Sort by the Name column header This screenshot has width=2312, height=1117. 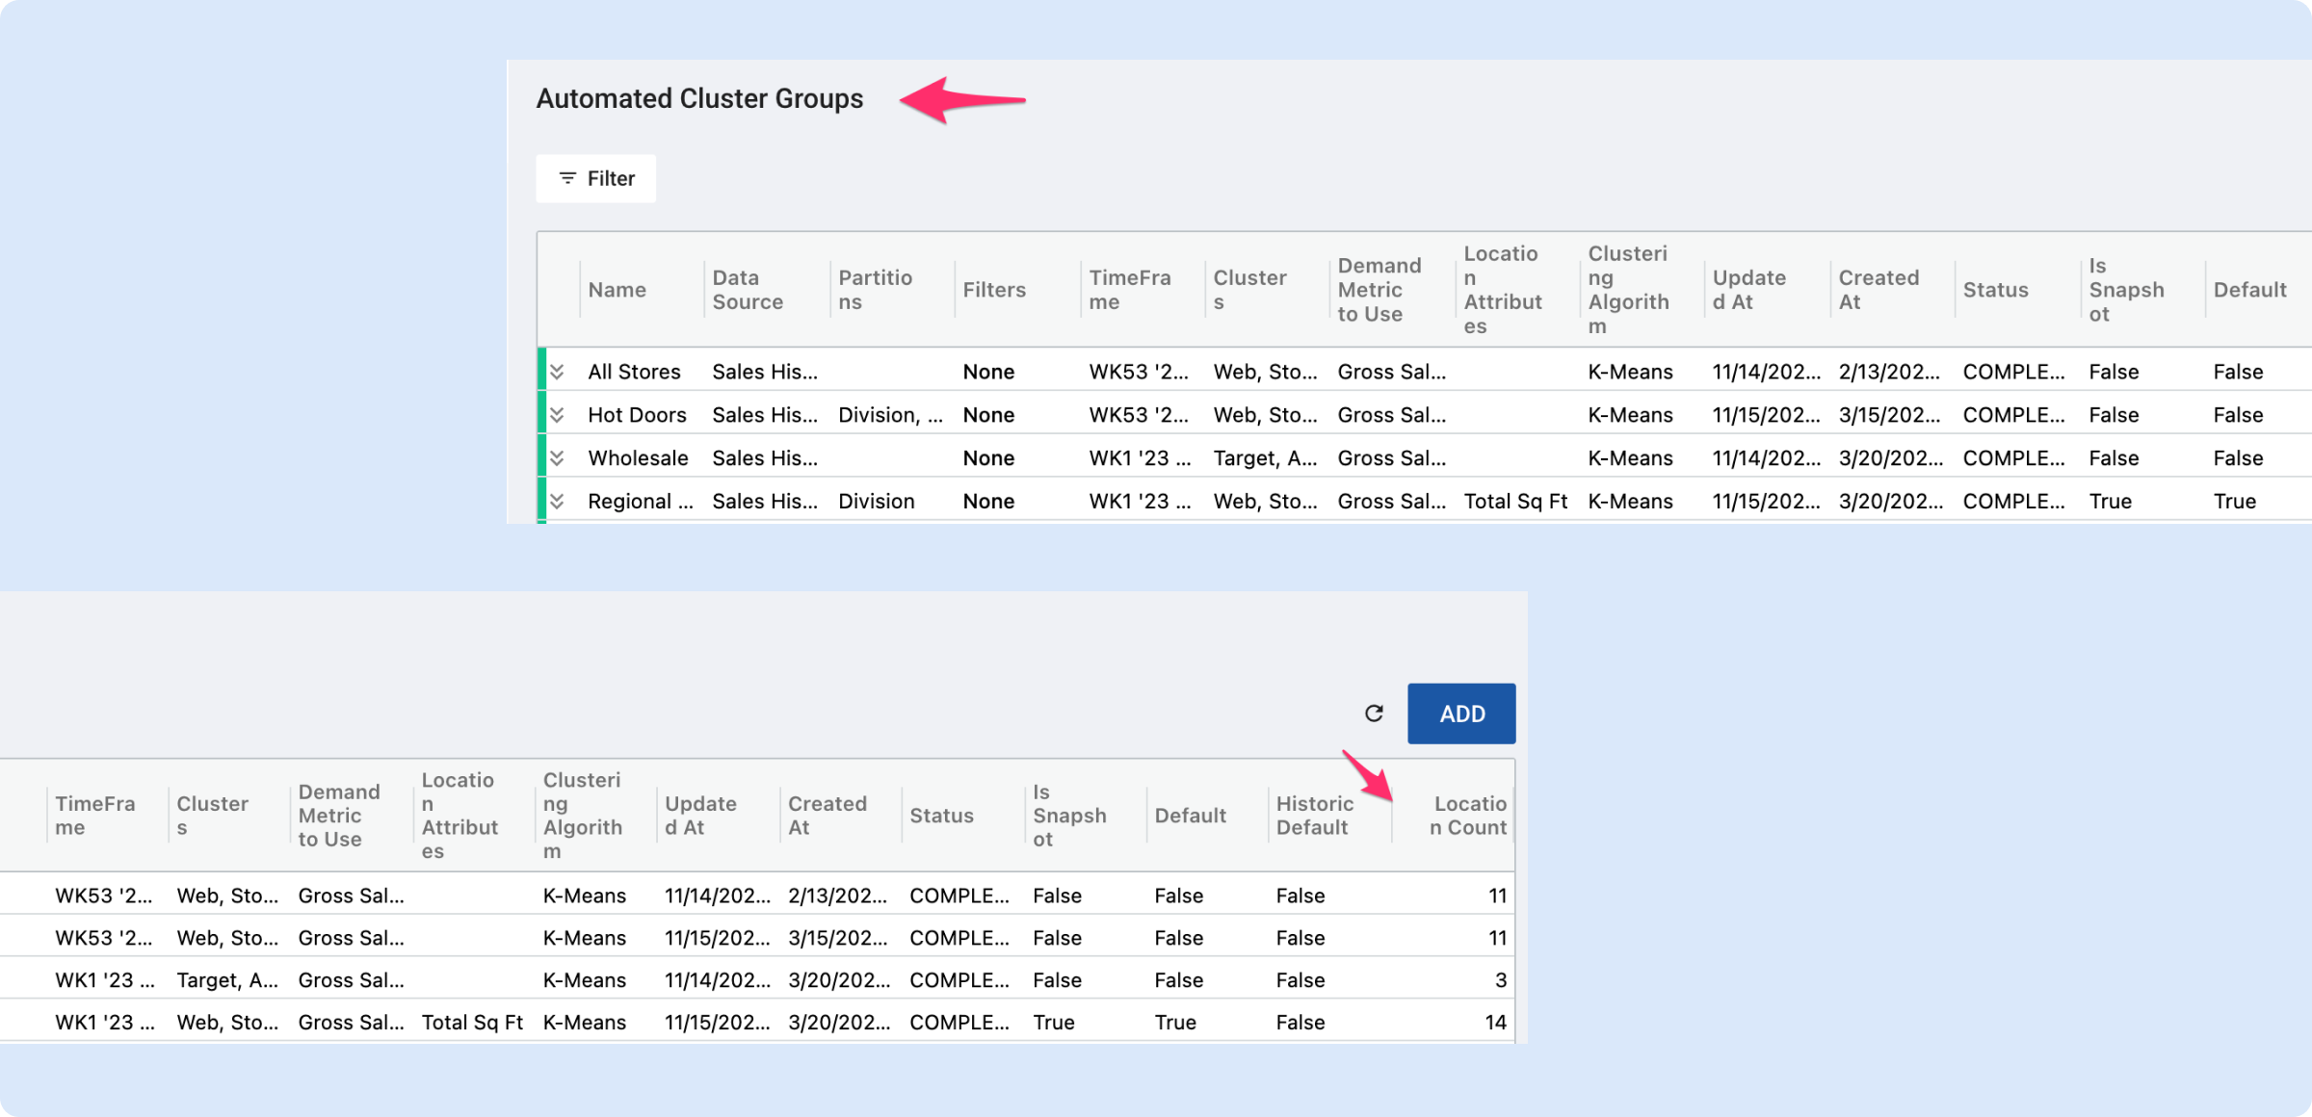coord(617,290)
